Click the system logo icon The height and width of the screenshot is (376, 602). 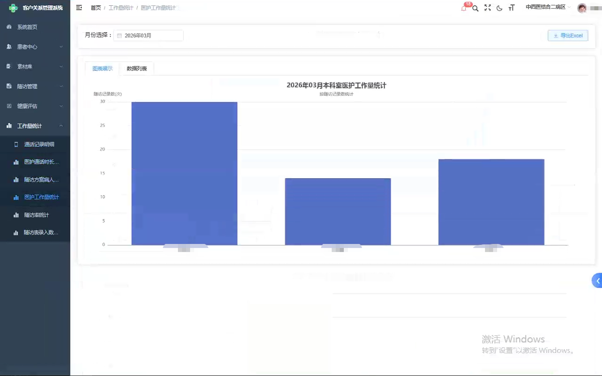(x=13, y=8)
